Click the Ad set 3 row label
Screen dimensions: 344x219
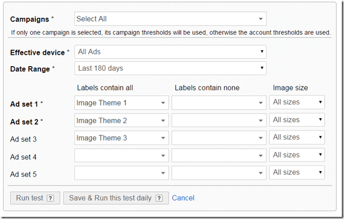tap(24, 140)
